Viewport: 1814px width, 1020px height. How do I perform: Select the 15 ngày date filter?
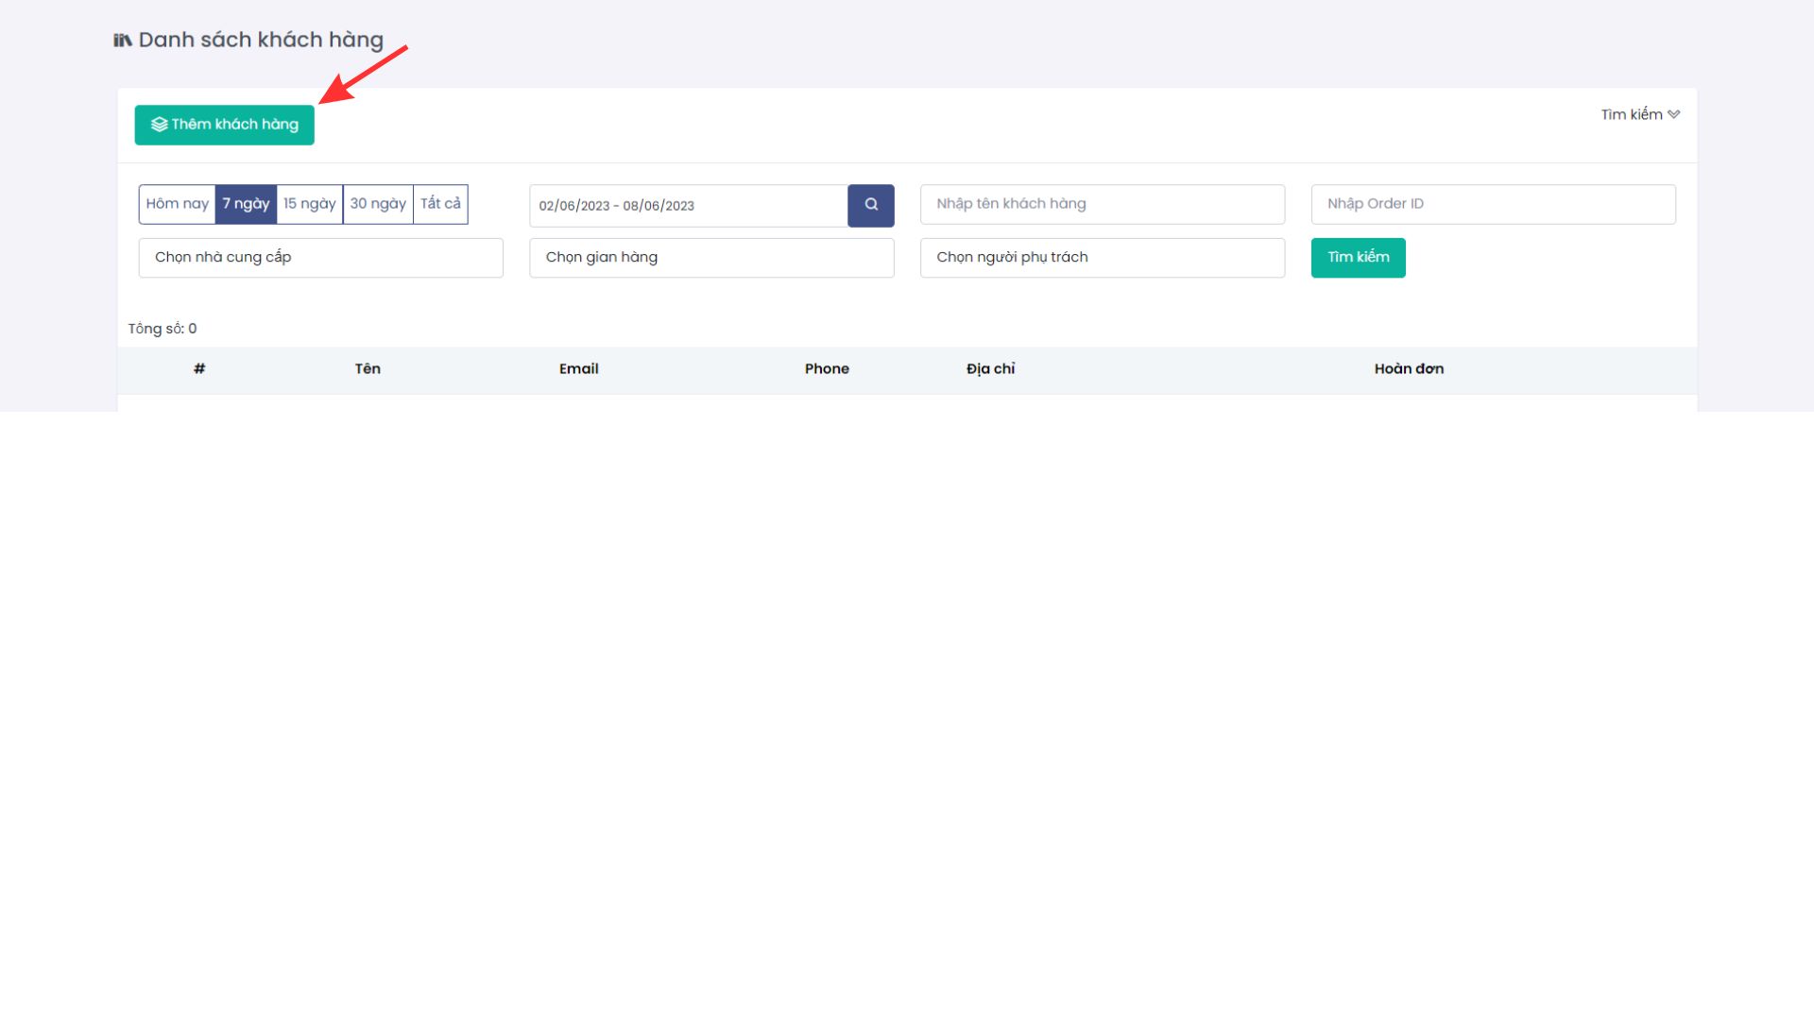pyautogui.click(x=310, y=204)
